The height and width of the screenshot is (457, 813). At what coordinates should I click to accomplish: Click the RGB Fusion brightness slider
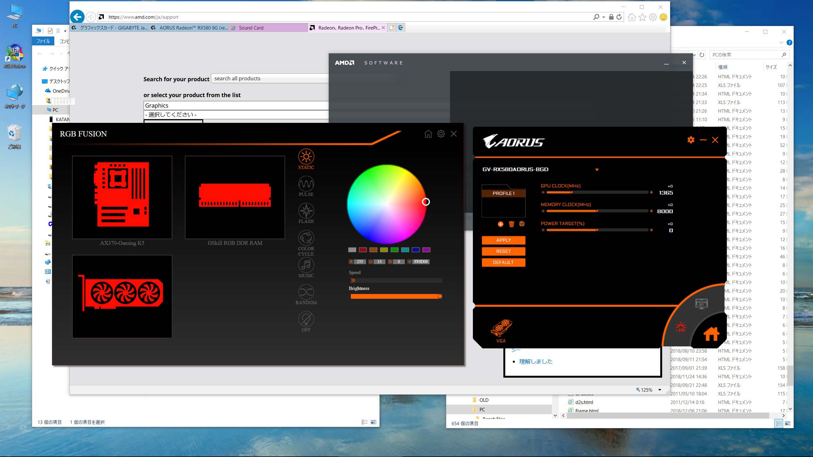396,296
